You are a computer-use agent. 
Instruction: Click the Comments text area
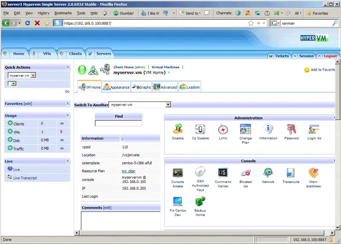tap(121, 221)
